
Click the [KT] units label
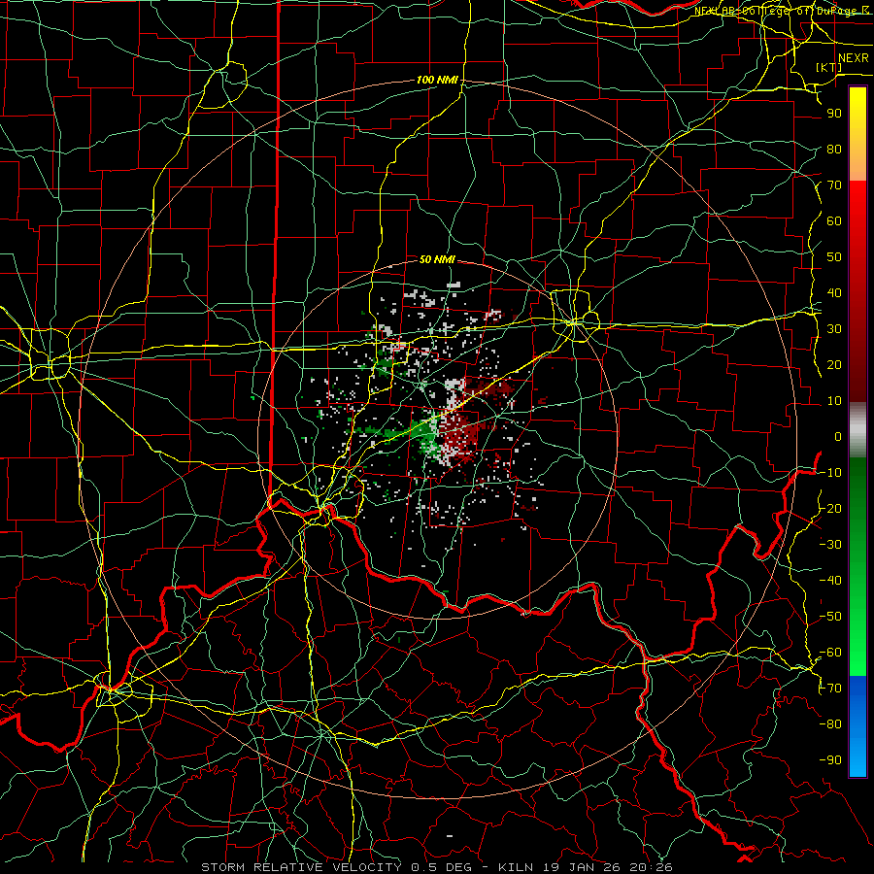[828, 67]
